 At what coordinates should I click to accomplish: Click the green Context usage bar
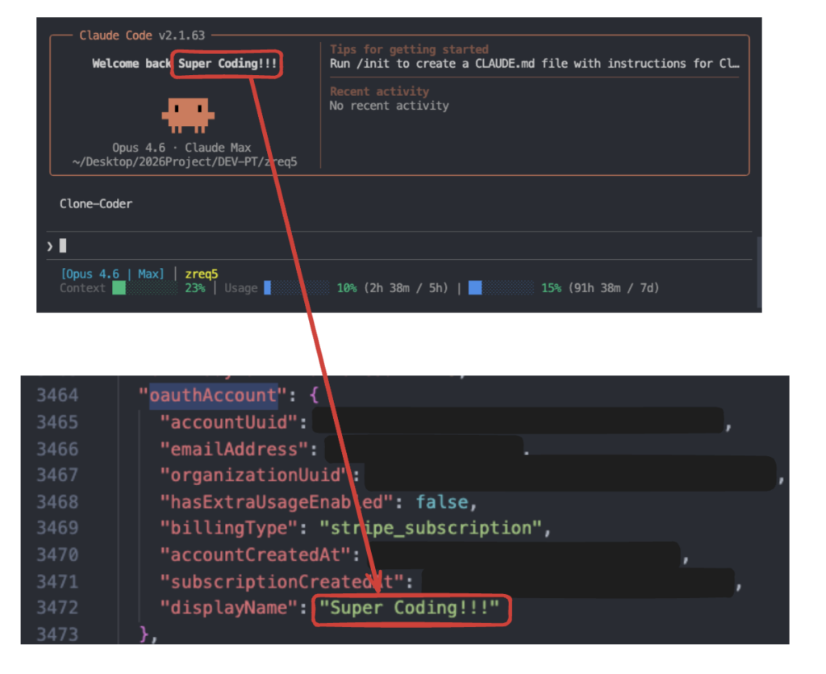(x=119, y=288)
